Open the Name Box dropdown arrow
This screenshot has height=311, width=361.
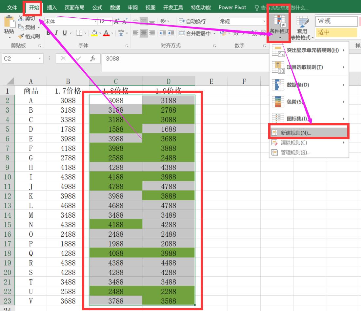(x=40, y=59)
